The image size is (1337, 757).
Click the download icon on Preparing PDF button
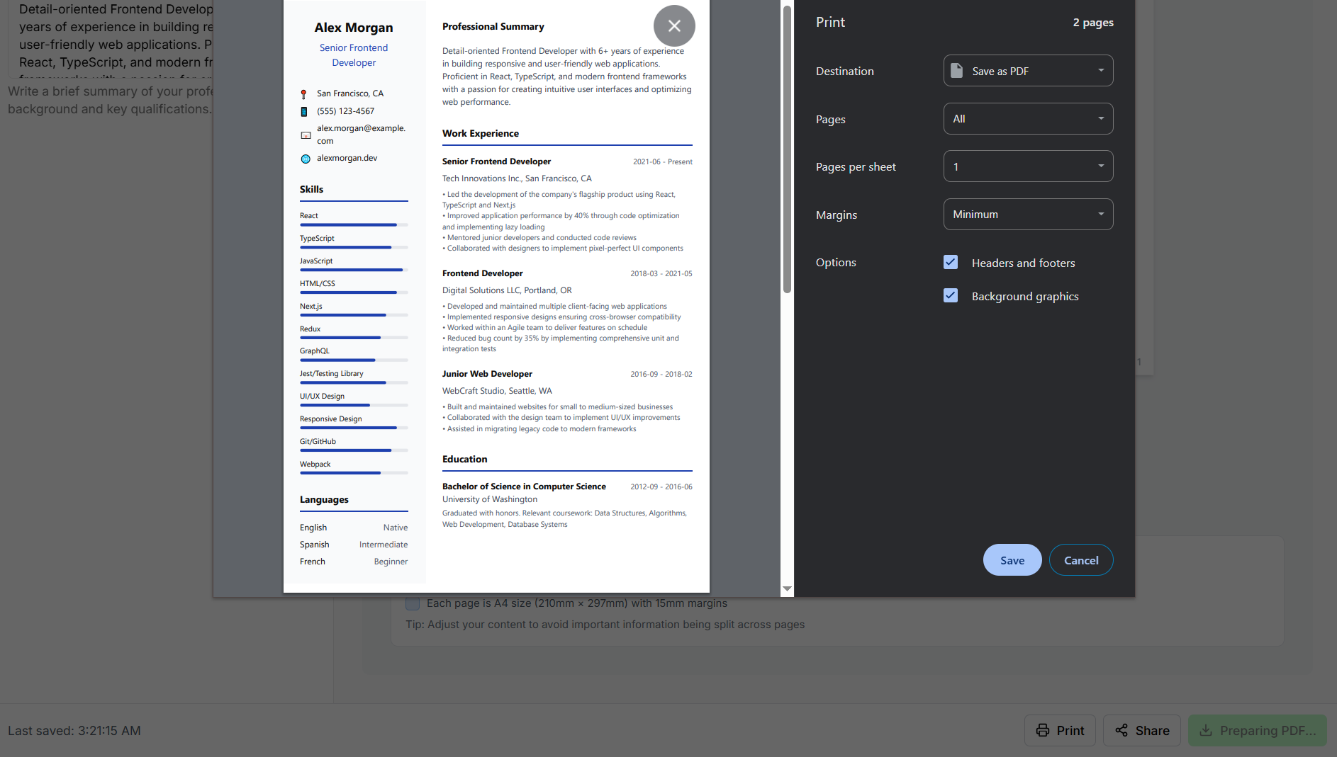[x=1206, y=730]
